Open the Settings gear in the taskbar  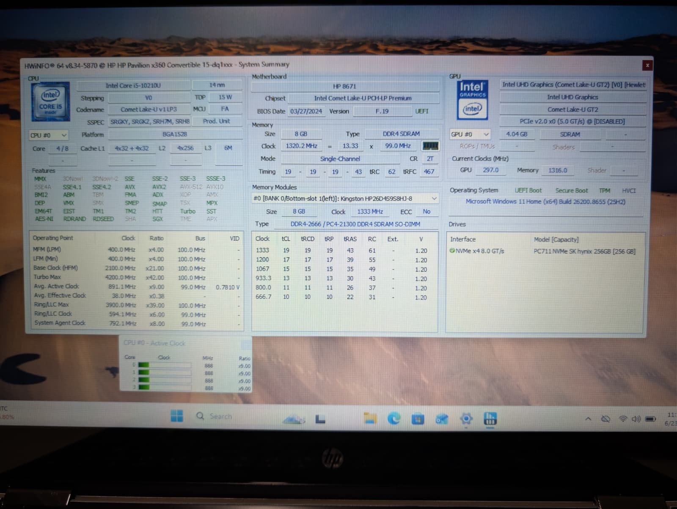coord(466,419)
